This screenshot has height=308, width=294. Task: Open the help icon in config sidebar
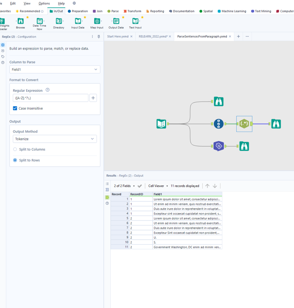(x=3, y=63)
